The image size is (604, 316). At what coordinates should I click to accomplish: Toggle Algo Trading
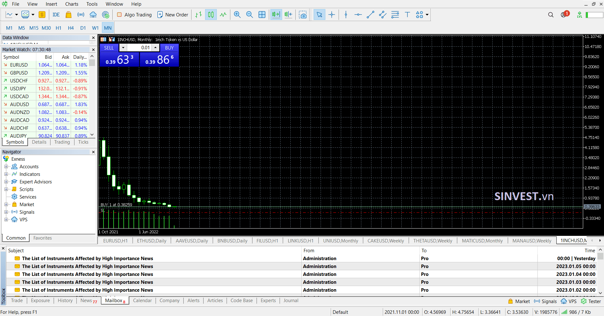(134, 15)
